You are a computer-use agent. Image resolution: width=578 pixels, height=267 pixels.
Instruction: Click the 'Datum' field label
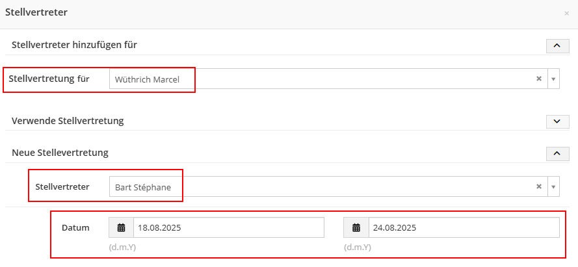point(75,227)
